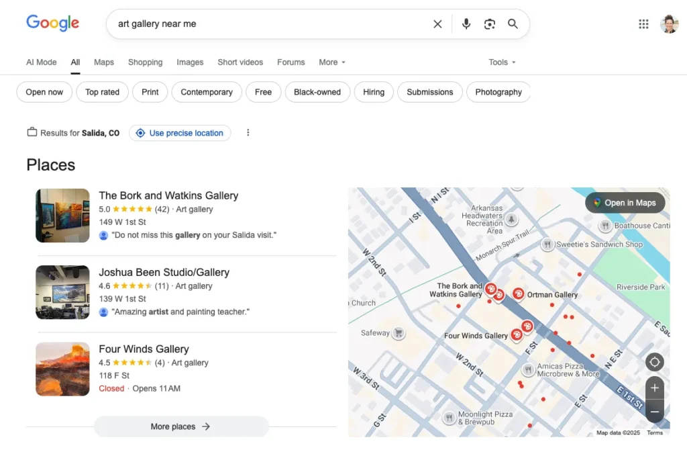Click the Moonlight Pizza & Brewpub marker
687x454 pixels.
449,418
